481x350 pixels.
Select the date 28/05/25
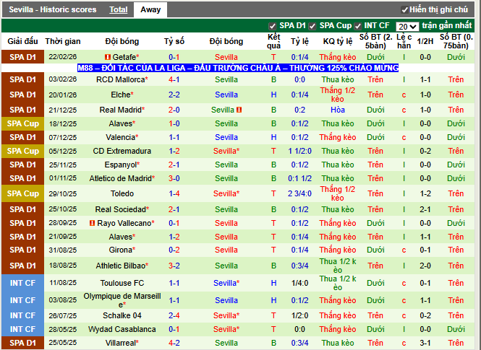coord(63,329)
